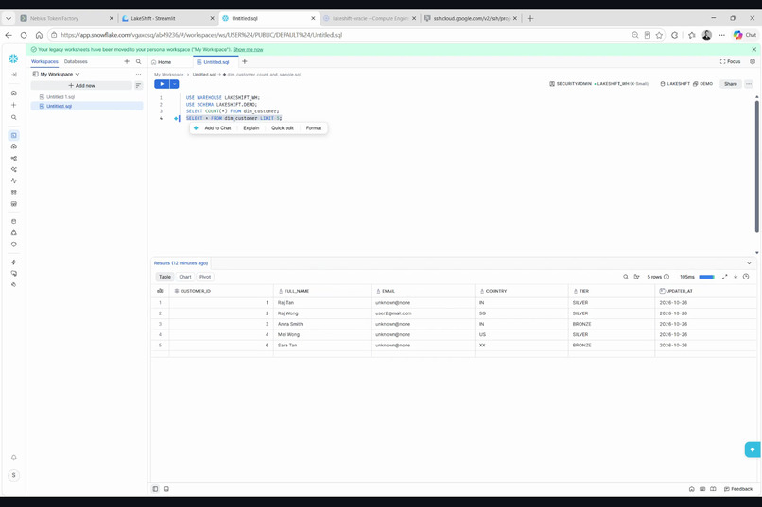Run the query with the blue play button
Image resolution: width=762 pixels, height=507 pixels.
[162, 84]
